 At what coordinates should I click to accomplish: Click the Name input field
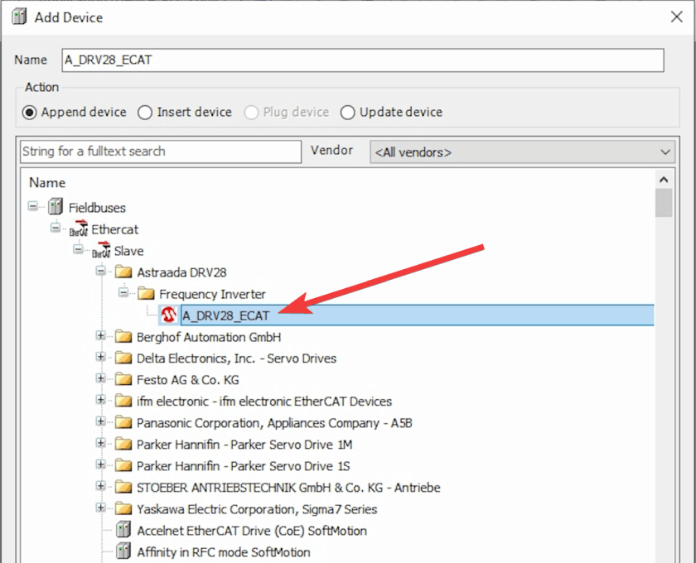coord(363,60)
